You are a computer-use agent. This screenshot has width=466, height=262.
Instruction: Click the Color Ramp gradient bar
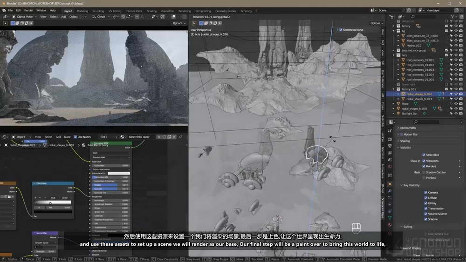tap(53, 202)
